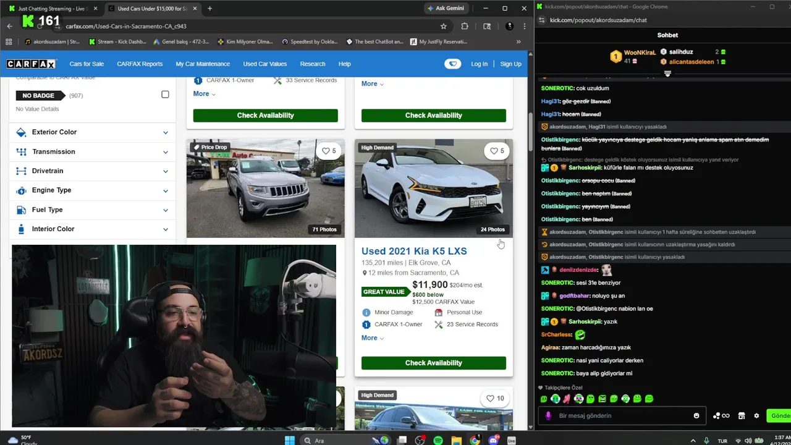Viewport: 791px width, 445px height.
Task: Open chat settings gear icon
Action: [756, 416]
